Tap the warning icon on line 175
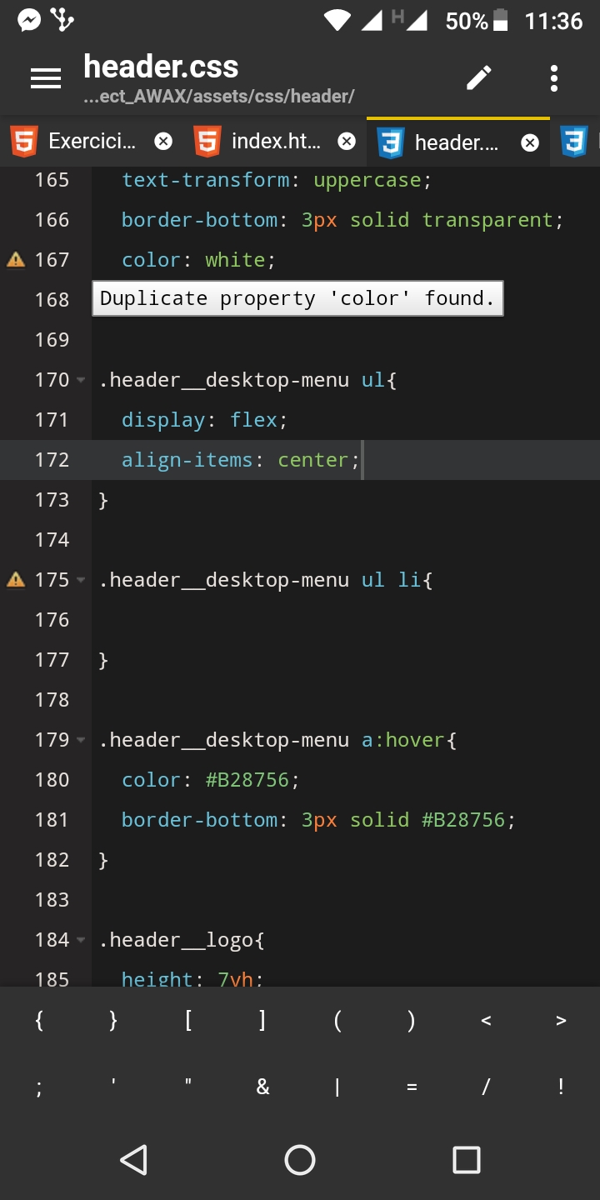Viewport: 600px width, 1200px height. pyautogui.click(x=16, y=580)
